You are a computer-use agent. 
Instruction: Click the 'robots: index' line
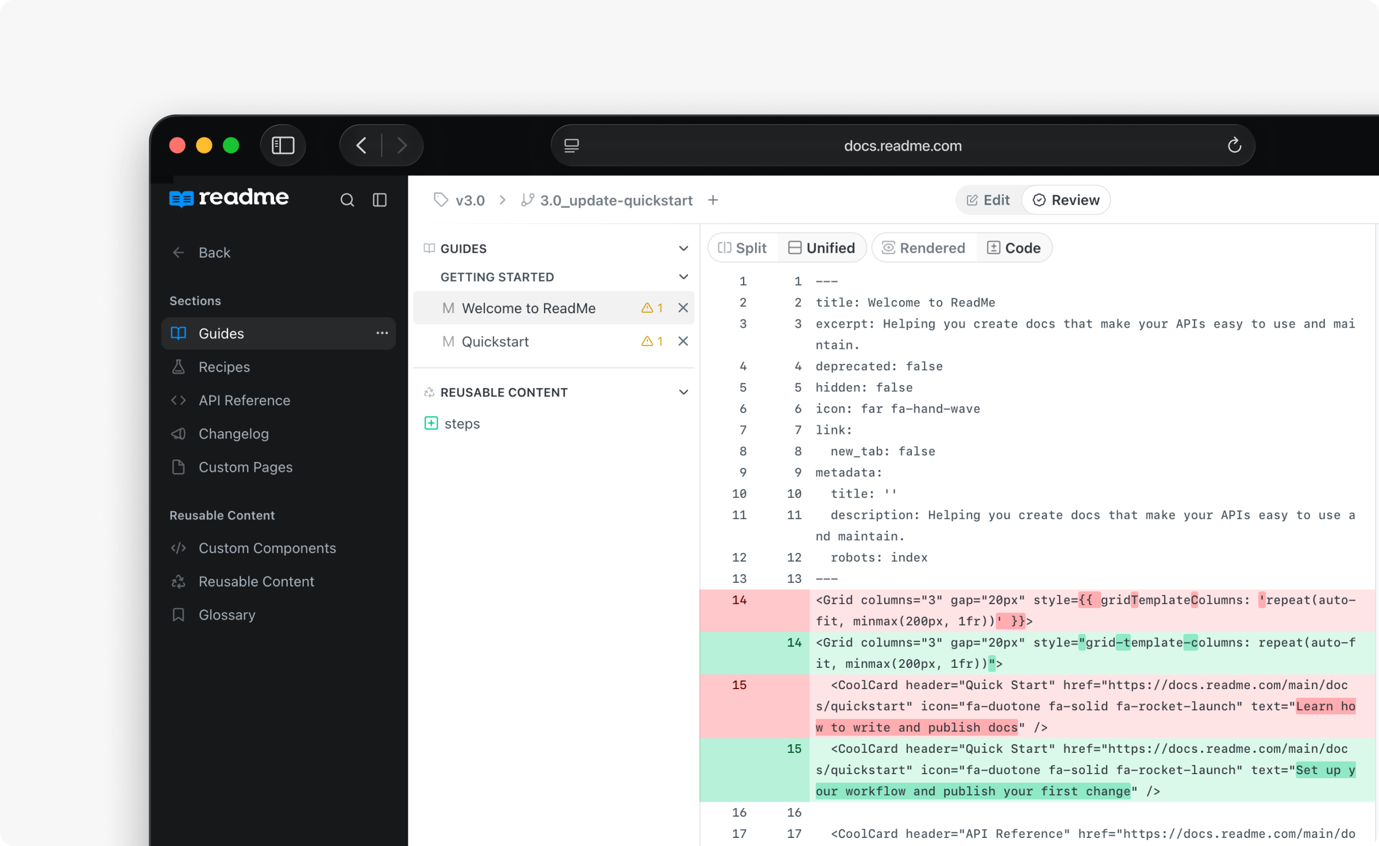pyautogui.click(x=879, y=557)
